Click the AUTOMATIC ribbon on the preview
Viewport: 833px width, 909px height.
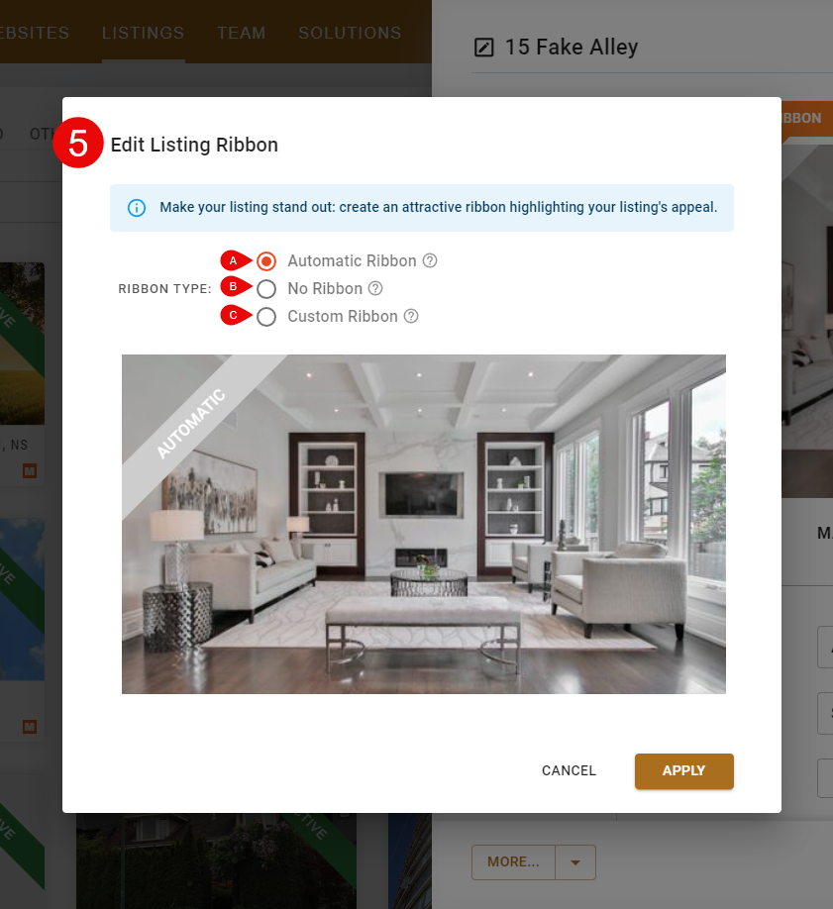pos(191,424)
